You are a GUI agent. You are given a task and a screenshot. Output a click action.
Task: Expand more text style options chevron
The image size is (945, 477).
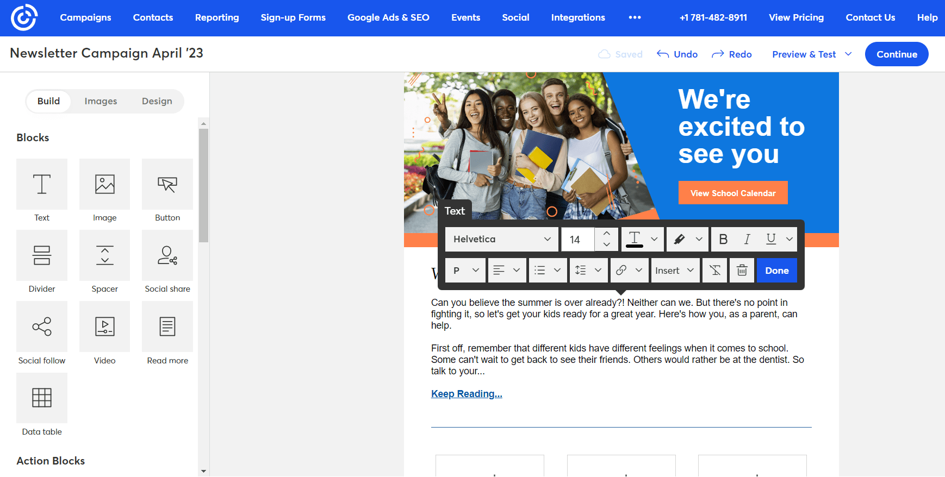coord(789,239)
